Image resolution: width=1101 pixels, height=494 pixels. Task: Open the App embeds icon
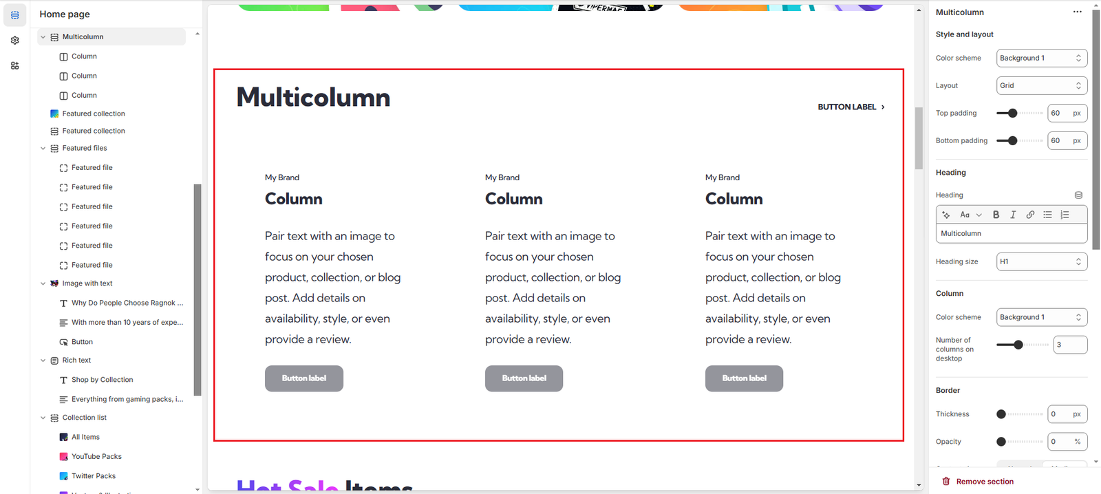14,65
